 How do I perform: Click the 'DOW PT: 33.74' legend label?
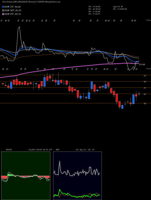pyautogui.click(x=12, y=14)
